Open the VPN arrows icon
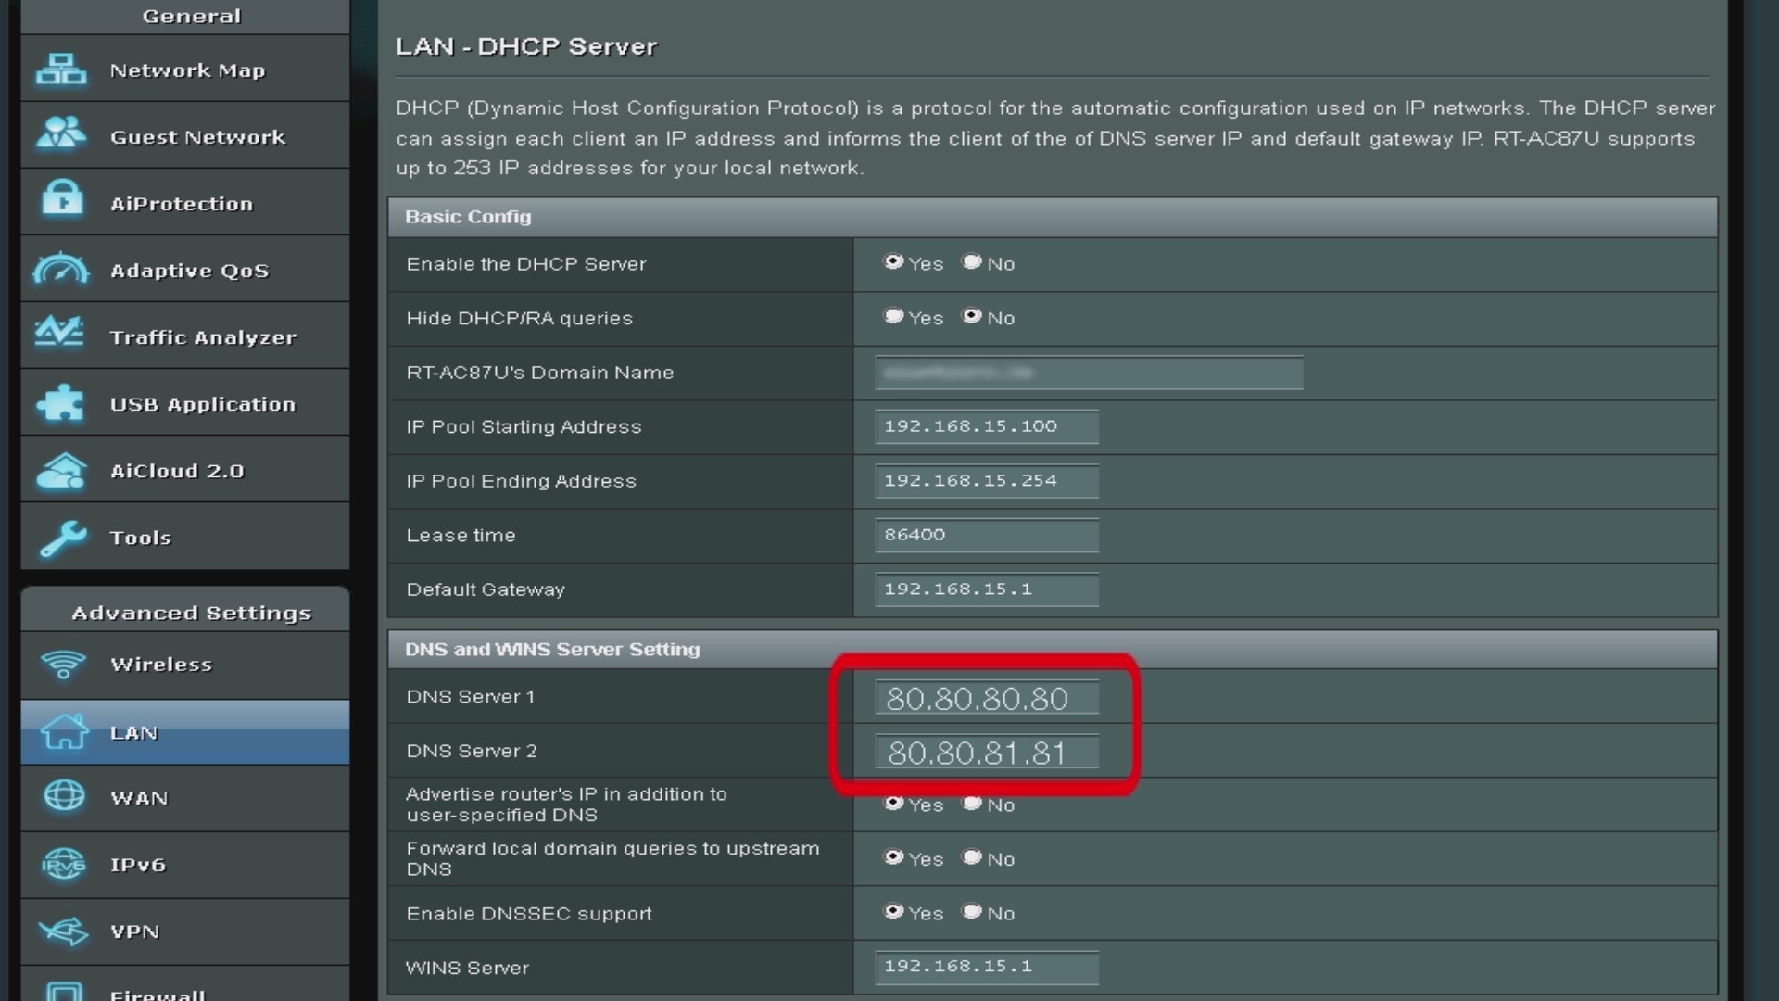This screenshot has height=1001, width=1779. click(64, 931)
